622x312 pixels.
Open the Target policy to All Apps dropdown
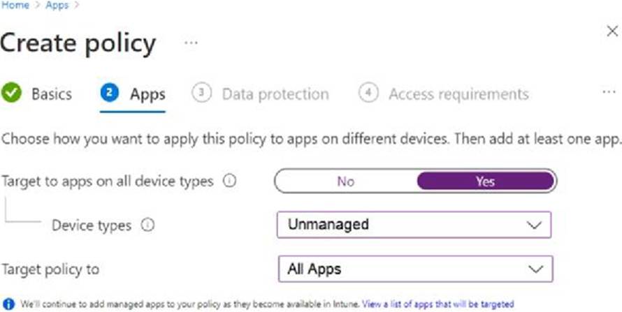pos(414,269)
